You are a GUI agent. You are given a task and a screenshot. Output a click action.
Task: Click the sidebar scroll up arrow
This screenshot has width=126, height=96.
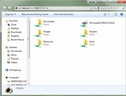[x=28, y=19]
